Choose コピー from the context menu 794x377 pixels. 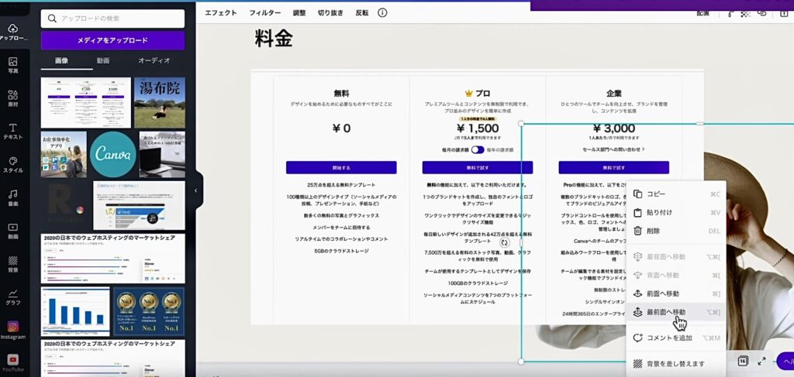coord(676,194)
